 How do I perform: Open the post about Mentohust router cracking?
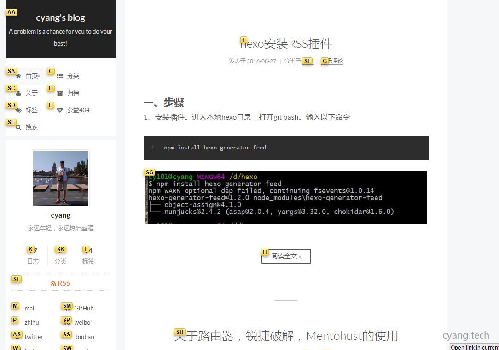pyautogui.click(x=286, y=336)
